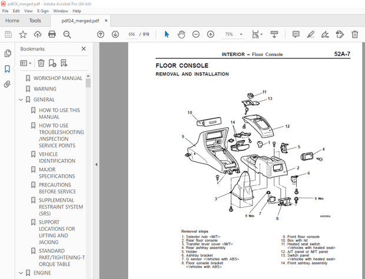Open the View menu
The width and height of the screenshot is (365, 279).
[x=28, y=11]
